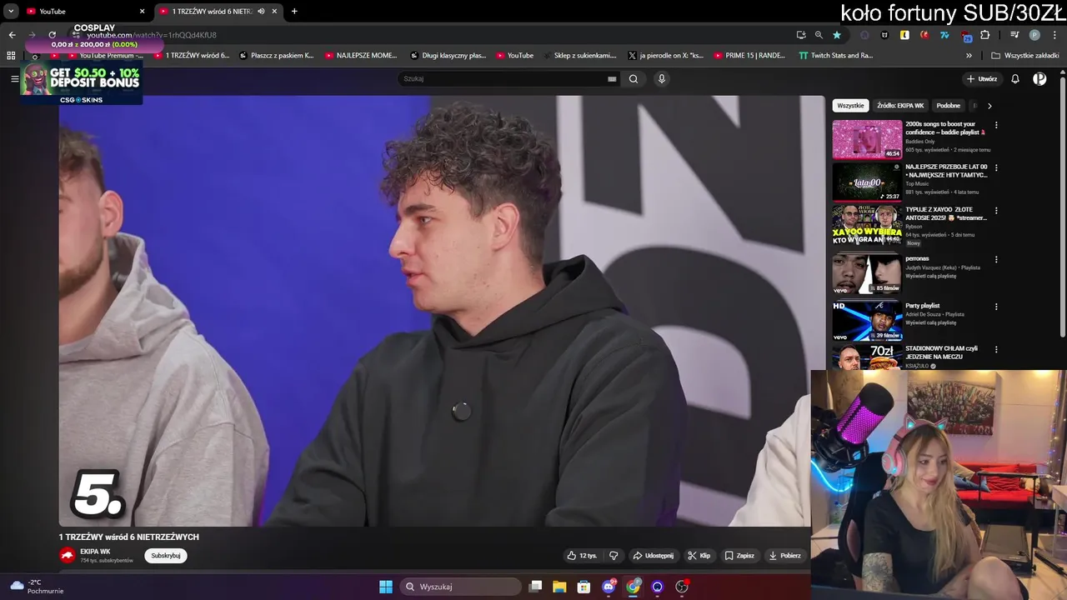Reload the current page
The width and height of the screenshot is (1067, 600).
coord(53,35)
